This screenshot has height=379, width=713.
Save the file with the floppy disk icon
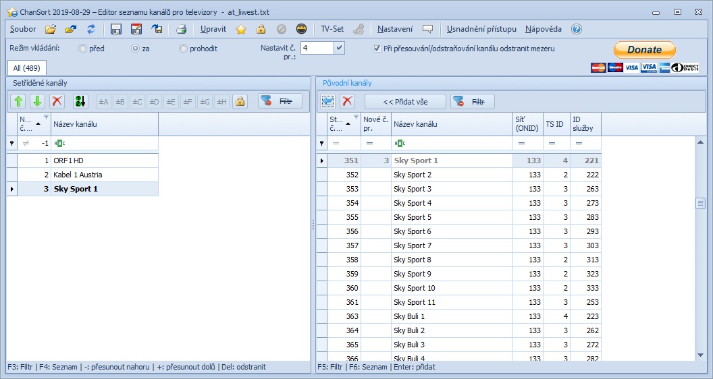[x=116, y=29]
